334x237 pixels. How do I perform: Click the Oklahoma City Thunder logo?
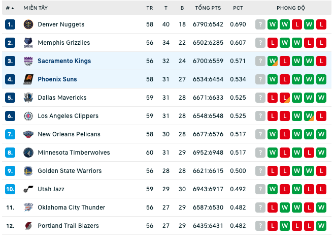(28, 208)
